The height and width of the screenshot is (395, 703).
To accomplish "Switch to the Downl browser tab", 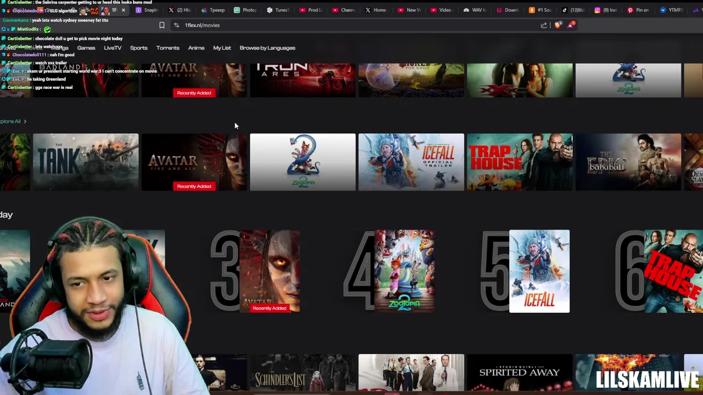I will (x=508, y=10).
